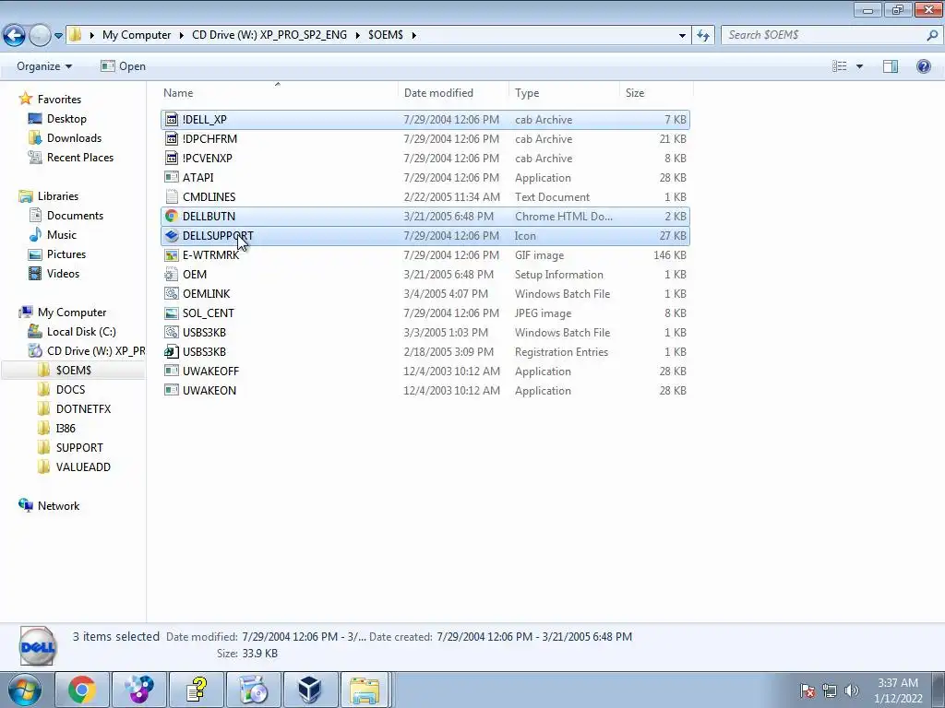Screen dimensions: 945x708
Task: Select CD Drive (W:) in navigation tree
Action: click(96, 351)
